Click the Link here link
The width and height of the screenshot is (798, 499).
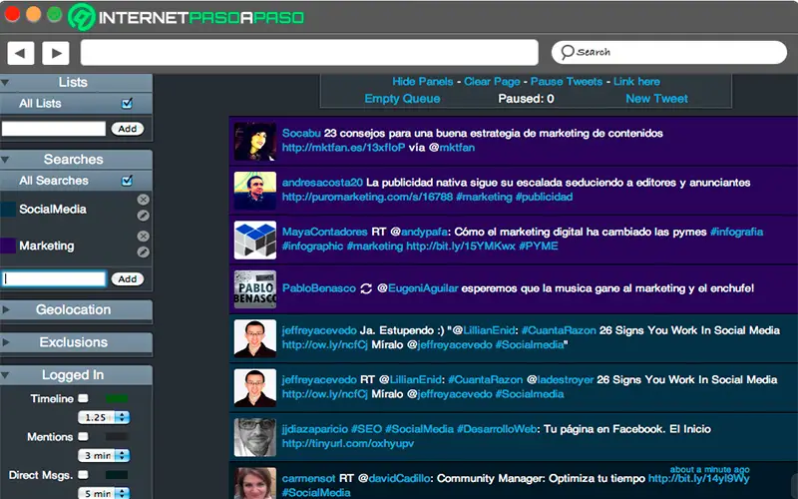pyautogui.click(x=636, y=82)
